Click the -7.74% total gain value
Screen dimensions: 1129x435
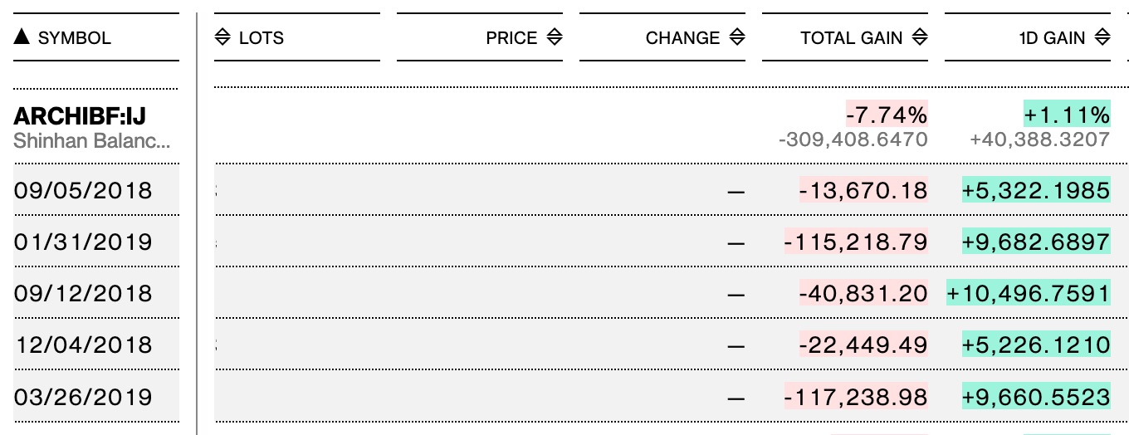(887, 115)
